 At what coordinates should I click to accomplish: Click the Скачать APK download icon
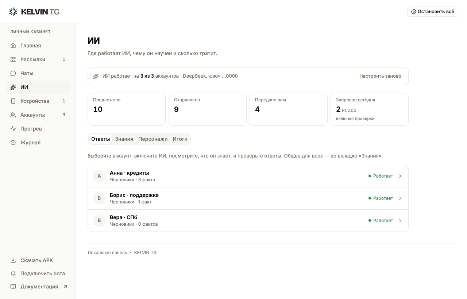pyautogui.click(x=13, y=260)
